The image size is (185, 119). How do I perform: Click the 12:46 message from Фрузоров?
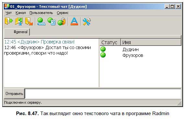coord(48,50)
